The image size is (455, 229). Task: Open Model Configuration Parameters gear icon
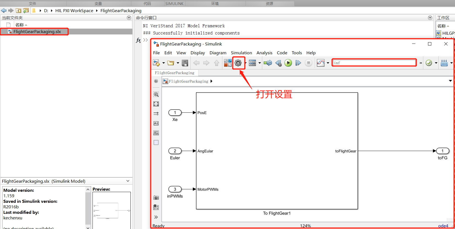click(x=238, y=63)
